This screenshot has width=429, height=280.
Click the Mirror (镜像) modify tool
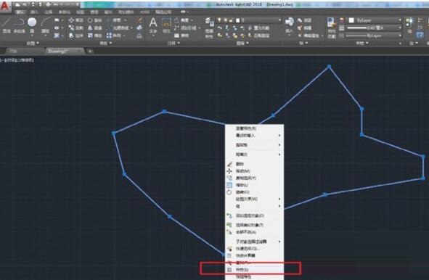tap(95, 28)
